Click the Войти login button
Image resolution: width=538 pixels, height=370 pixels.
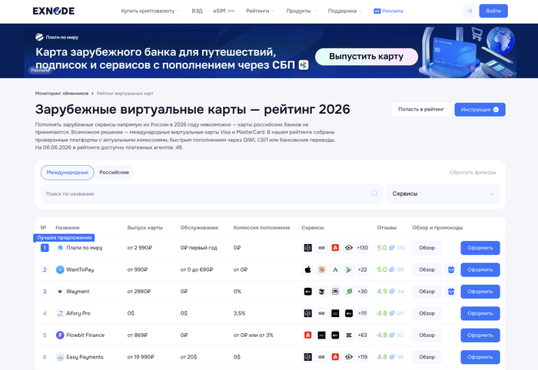493,11
